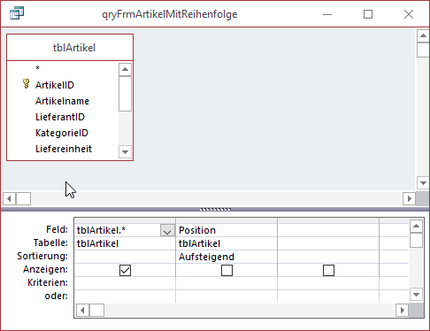Enable Anzeigen checkbox for Position column
This screenshot has height=331, width=430.
227,270
